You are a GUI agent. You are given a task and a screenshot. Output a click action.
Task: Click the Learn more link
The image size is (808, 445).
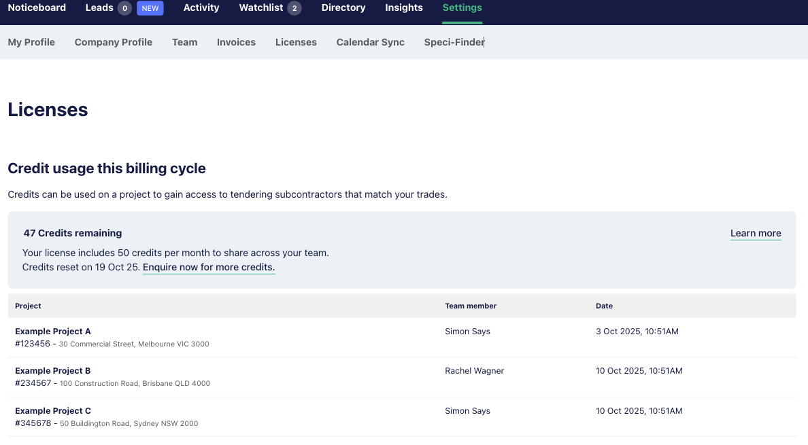click(756, 233)
